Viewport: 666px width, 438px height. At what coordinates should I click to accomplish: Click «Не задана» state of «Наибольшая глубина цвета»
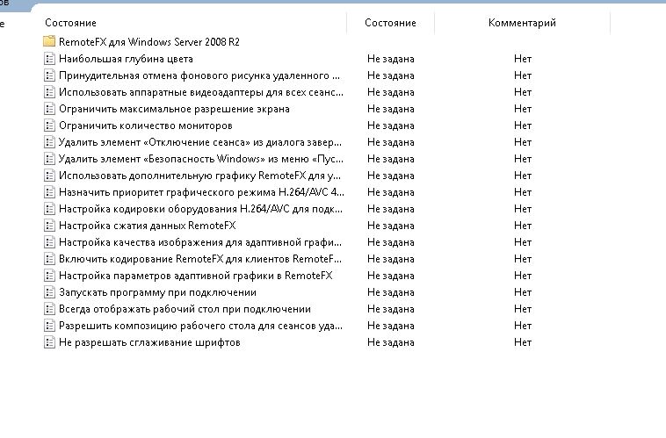coord(390,59)
